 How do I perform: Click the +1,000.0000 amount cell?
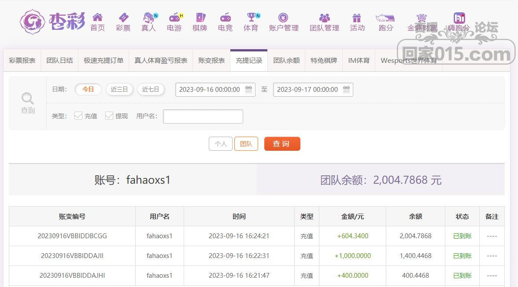click(352, 256)
